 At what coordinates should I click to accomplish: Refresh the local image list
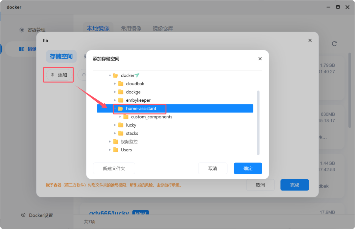(334, 44)
